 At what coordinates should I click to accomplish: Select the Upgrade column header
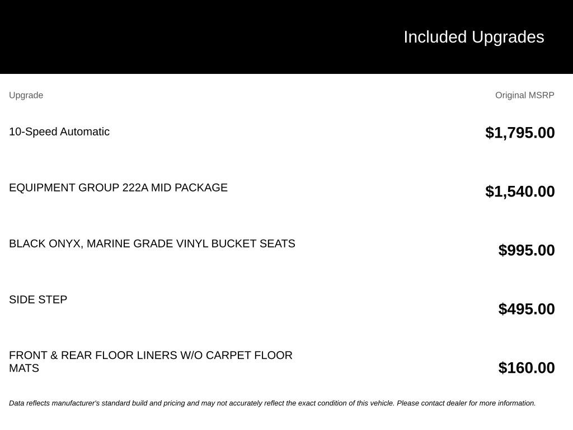(26, 95)
